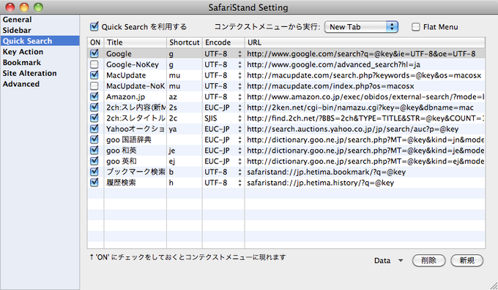Viewport: 498px width, 290px height.
Task: Check the ON box for Google-NoKey
Action: (94, 64)
